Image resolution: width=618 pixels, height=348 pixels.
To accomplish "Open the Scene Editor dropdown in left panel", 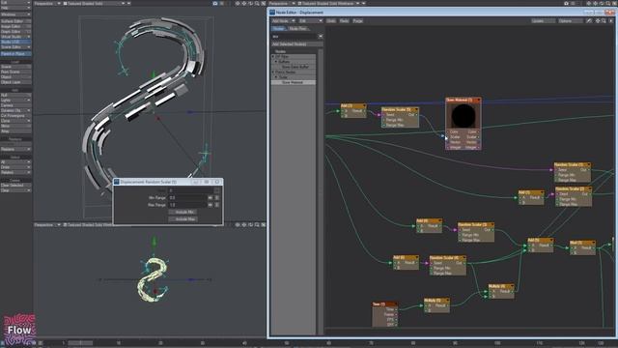I will (x=15, y=47).
